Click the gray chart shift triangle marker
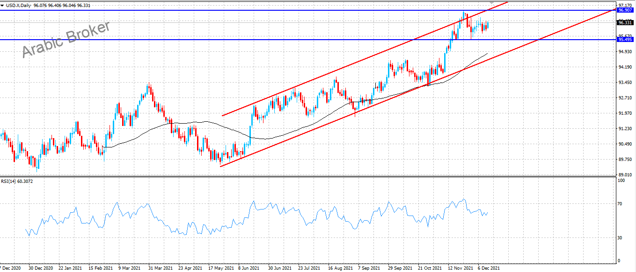The width and height of the screenshot is (636, 272). [x=491, y=2]
